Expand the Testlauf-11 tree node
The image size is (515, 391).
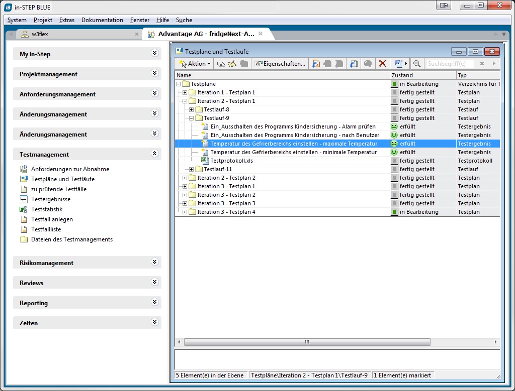click(192, 169)
